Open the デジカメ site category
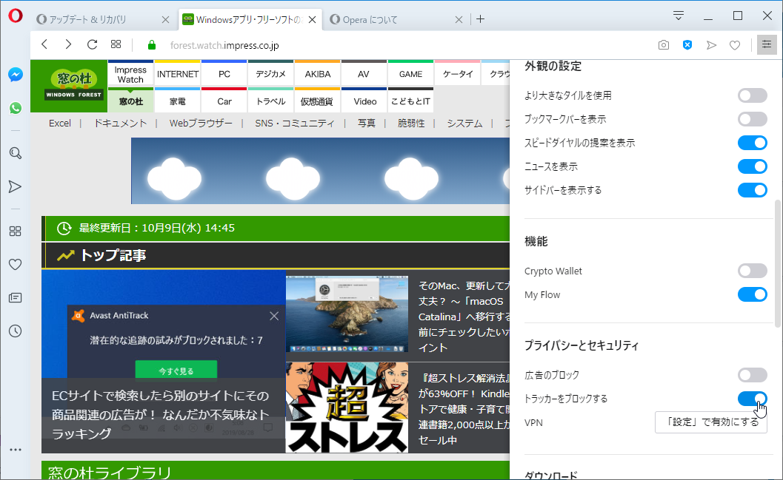The height and width of the screenshot is (480, 783). point(271,74)
